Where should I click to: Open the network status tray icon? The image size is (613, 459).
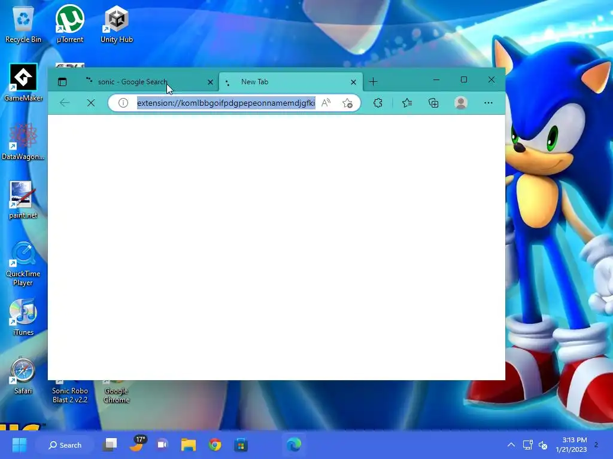(x=528, y=445)
